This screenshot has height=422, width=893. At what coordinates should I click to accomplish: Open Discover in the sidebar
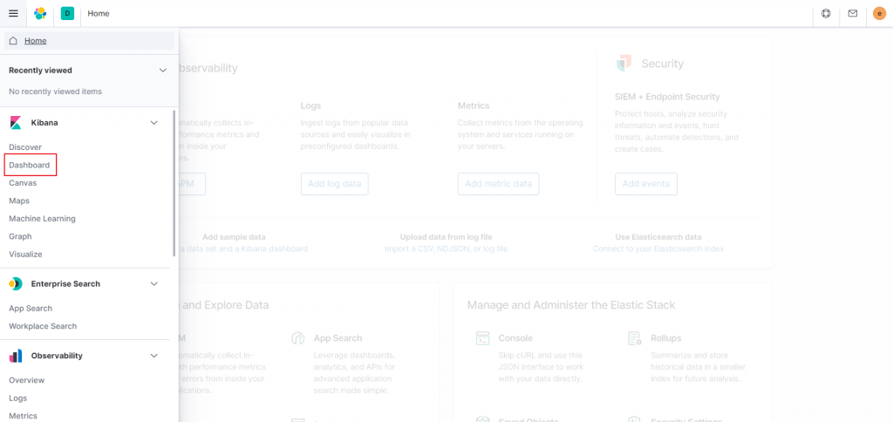click(25, 147)
